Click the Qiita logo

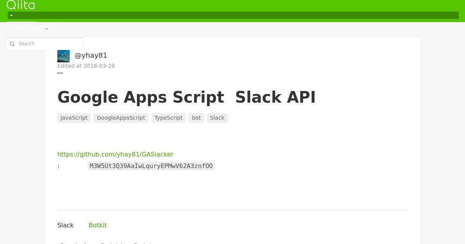21,5
